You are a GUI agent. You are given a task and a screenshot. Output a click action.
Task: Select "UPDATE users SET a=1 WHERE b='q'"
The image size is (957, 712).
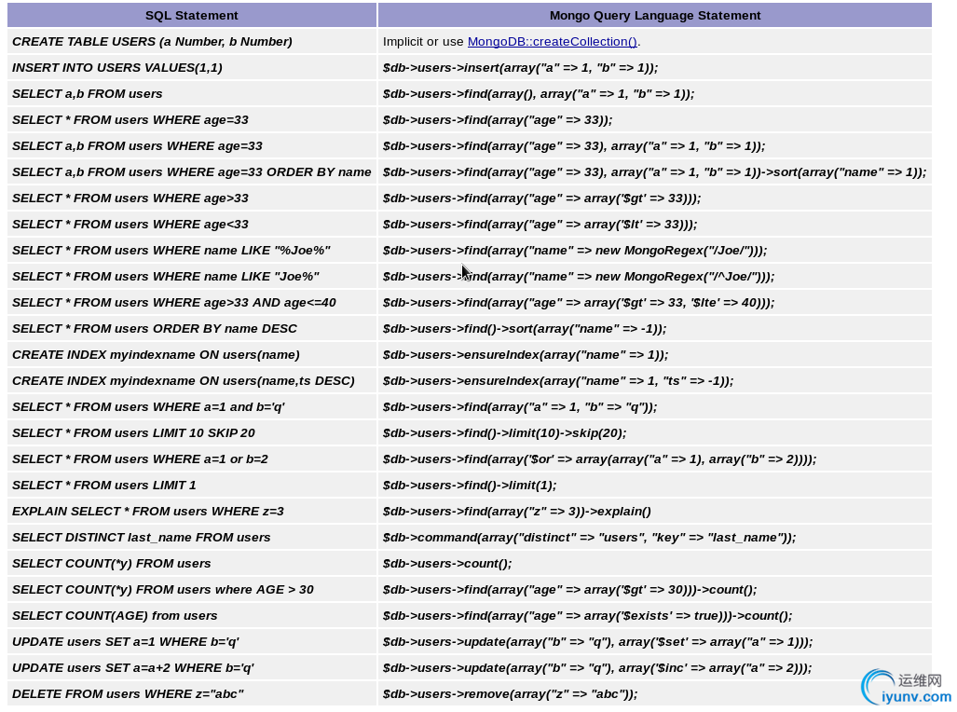(x=192, y=642)
